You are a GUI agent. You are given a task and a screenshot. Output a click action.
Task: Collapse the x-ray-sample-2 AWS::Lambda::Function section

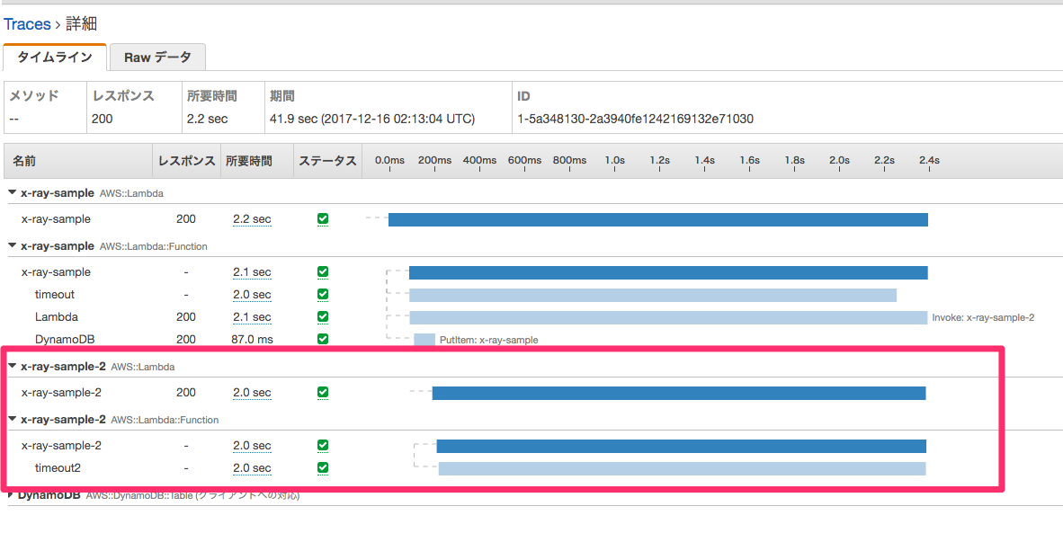point(11,419)
